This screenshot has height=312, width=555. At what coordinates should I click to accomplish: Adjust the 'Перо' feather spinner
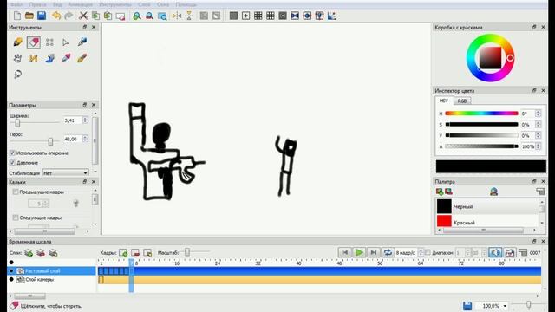85,139
